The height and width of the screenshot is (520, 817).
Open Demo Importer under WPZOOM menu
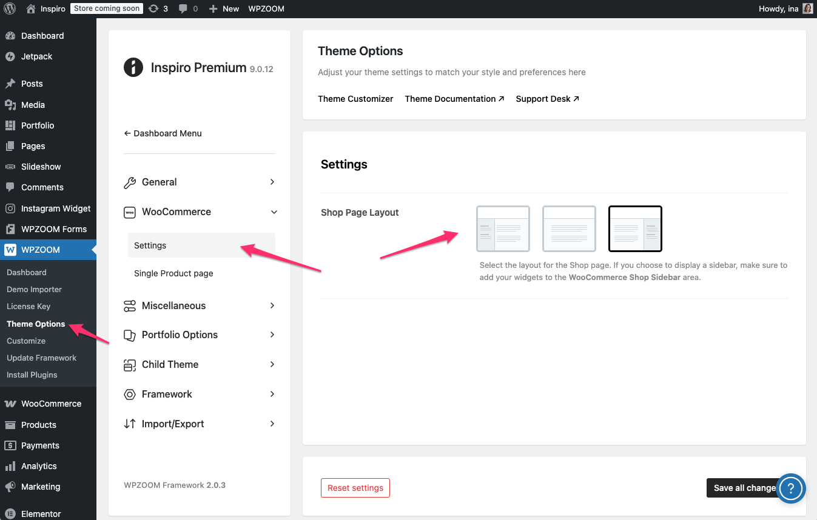coord(34,289)
